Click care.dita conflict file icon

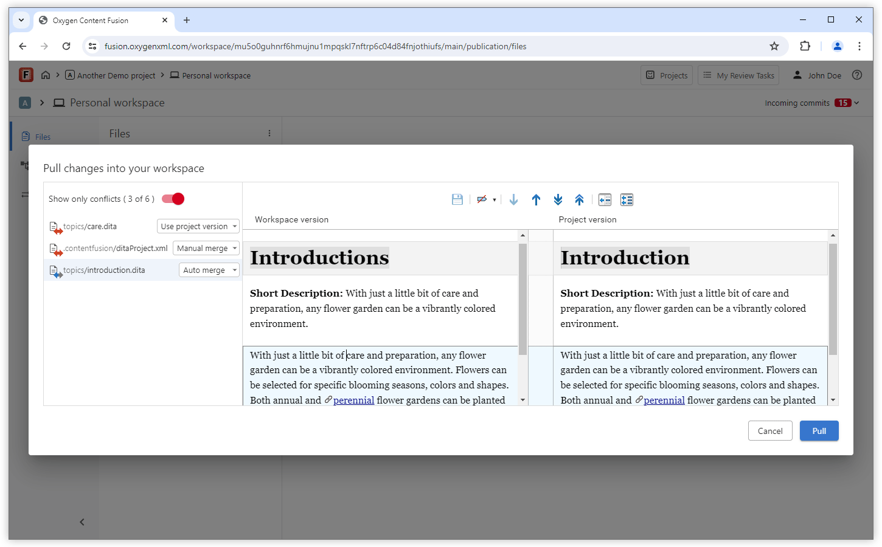click(x=55, y=227)
